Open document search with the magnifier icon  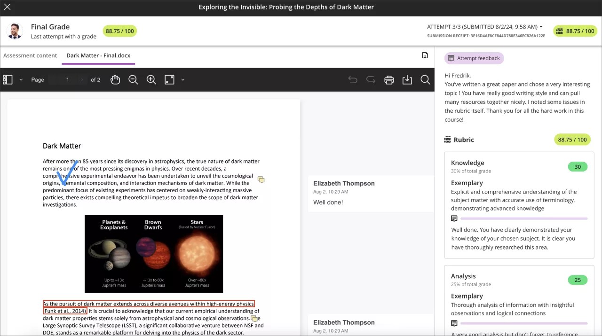(425, 79)
